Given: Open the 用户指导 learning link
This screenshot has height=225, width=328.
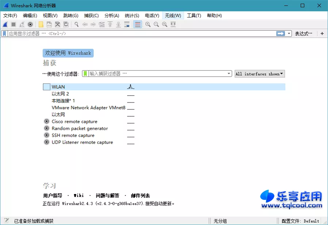Looking at the screenshot, I should coord(52,195).
